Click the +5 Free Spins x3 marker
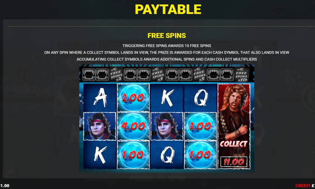The width and height of the screenshot is (315, 189). click(x=158, y=75)
